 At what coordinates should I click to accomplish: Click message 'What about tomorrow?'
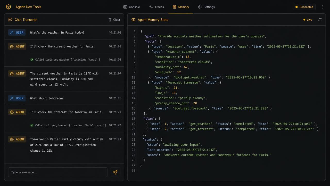tap(47, 98)
